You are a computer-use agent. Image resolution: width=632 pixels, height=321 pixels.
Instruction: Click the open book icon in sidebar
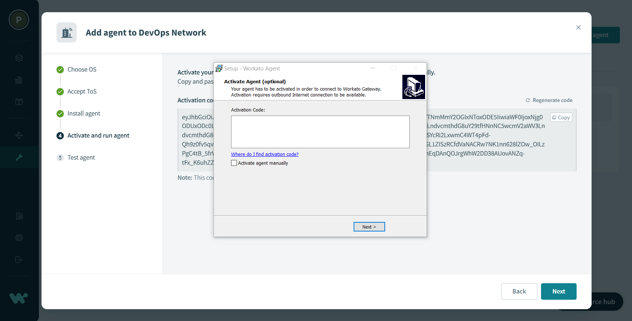tap(19, 102)
